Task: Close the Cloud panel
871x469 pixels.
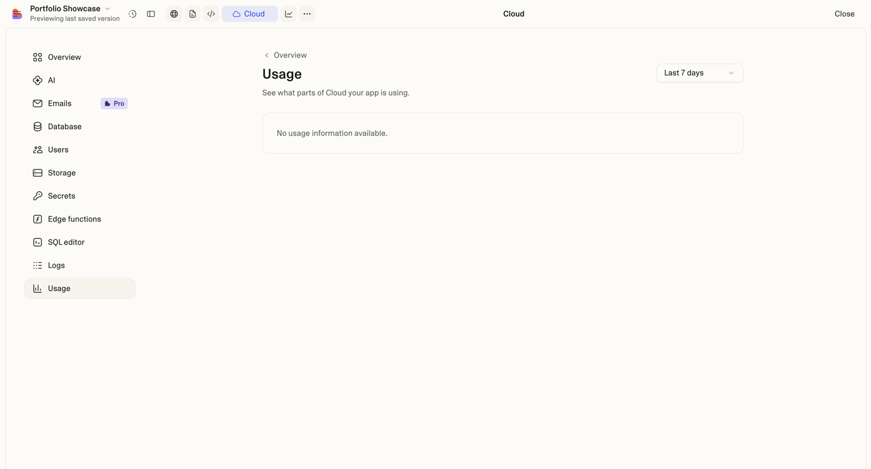Action: click(x=845, y=14)
